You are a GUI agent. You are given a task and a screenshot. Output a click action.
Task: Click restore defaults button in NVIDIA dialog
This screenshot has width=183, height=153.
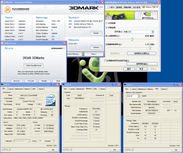(x=142, y=64)
